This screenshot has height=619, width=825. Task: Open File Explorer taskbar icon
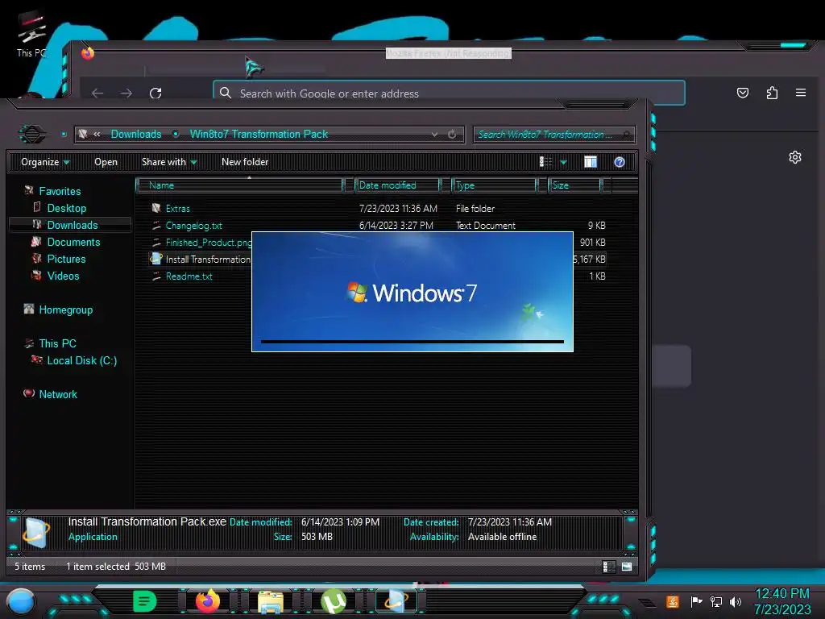coord(271,601)
